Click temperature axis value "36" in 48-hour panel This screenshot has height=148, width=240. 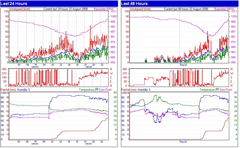coord(235,97)
